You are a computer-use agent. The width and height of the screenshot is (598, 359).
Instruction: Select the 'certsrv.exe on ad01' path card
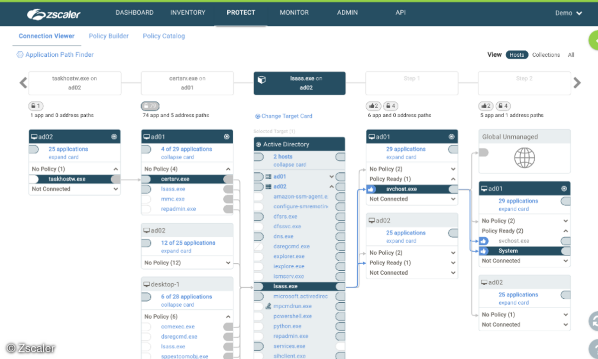pos(187,83)
